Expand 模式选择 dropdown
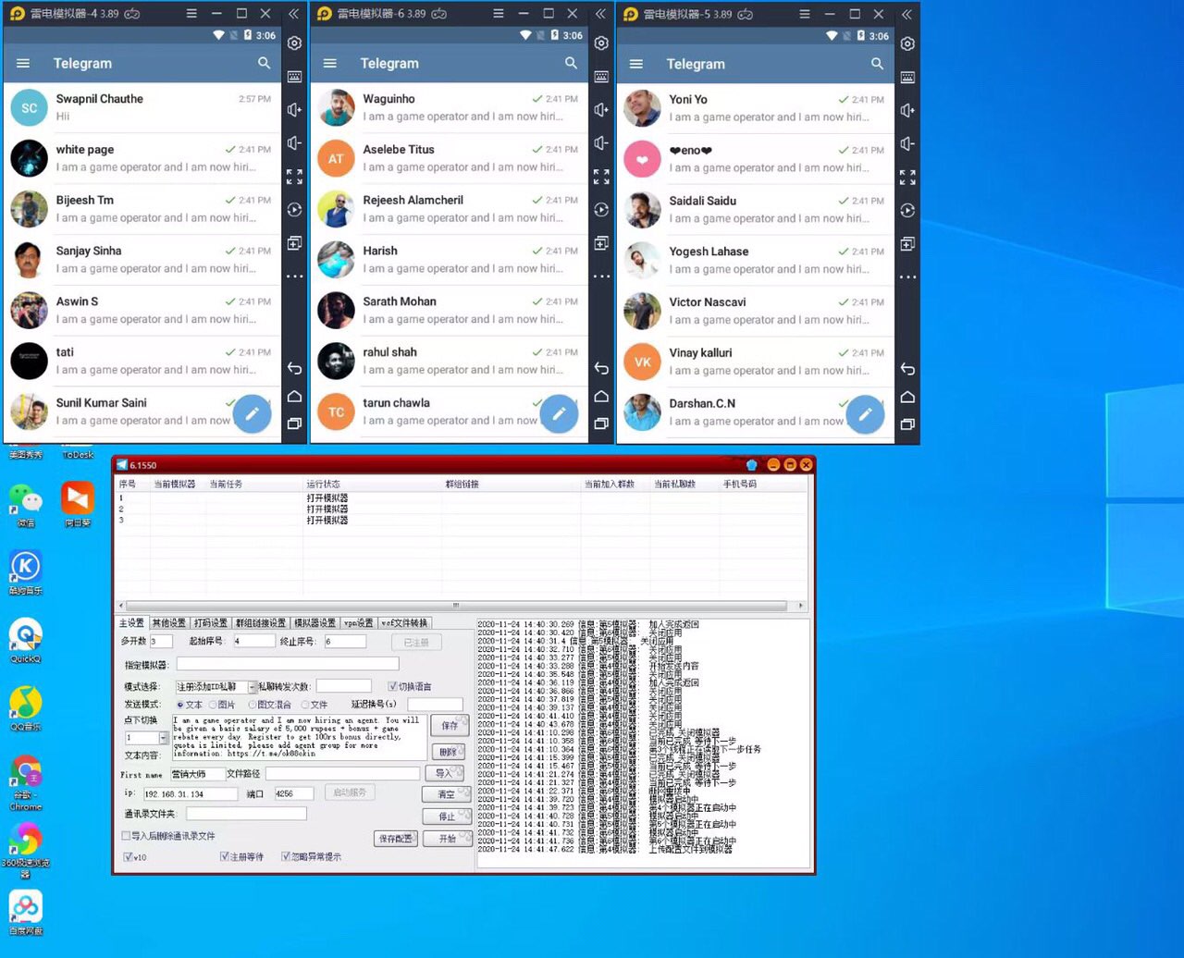This screenshot has width=1184, height=958. [x=252, y=687]
